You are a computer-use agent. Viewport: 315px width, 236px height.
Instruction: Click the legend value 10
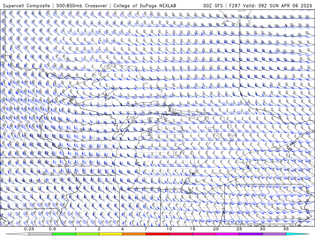coord(169,229)
